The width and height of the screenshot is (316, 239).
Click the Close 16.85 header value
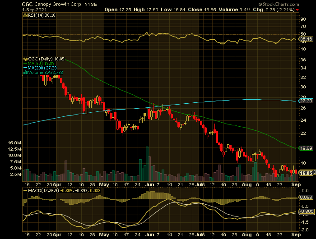(202, 9)
